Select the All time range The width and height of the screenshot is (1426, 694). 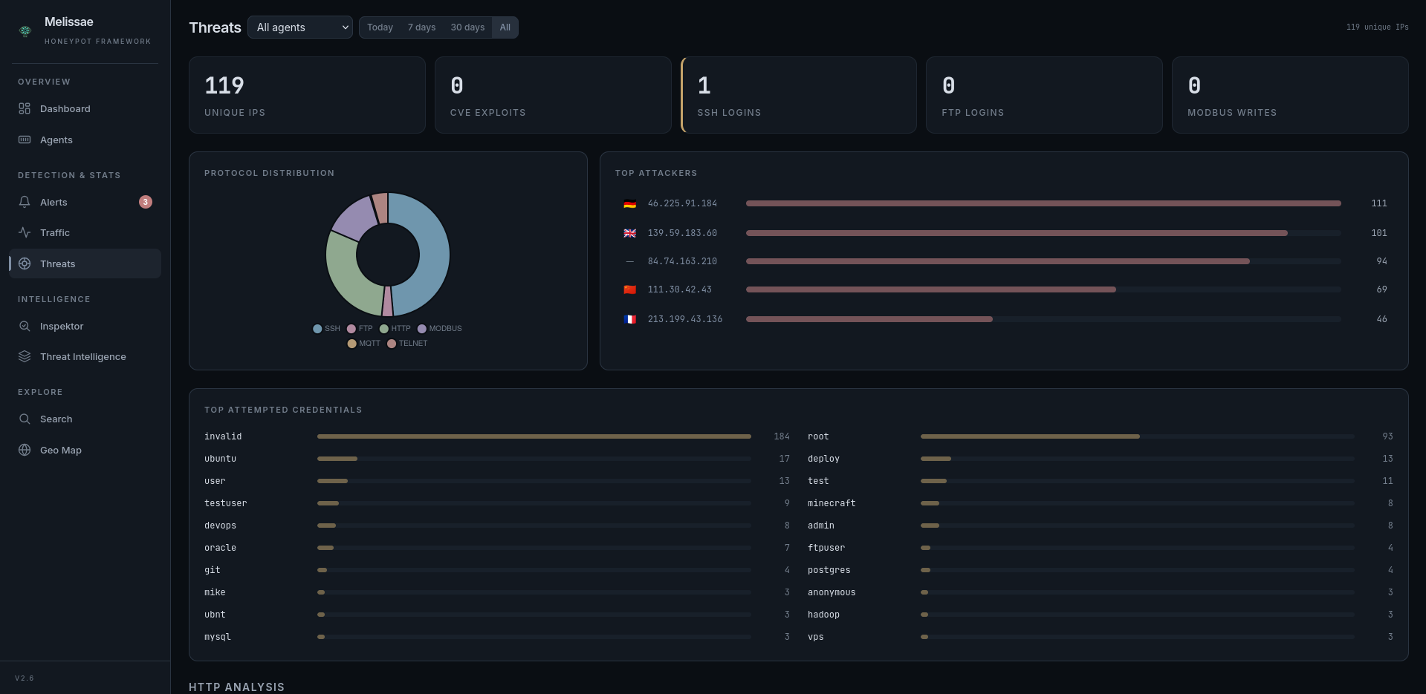[505, 27]
